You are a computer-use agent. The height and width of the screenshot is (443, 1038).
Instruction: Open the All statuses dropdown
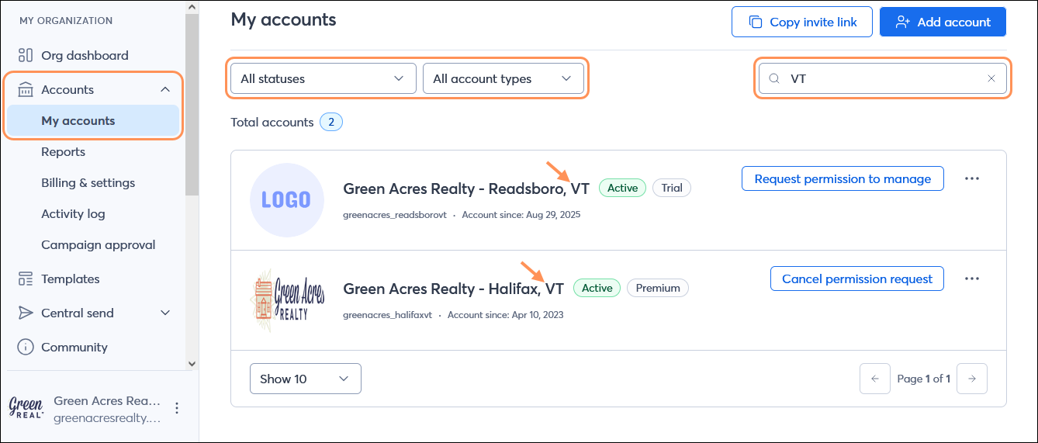point(323,78)
